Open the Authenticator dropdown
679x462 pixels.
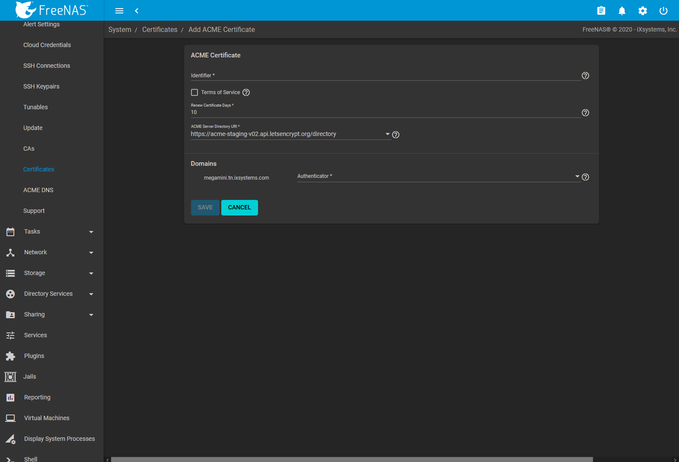point(439,176)
